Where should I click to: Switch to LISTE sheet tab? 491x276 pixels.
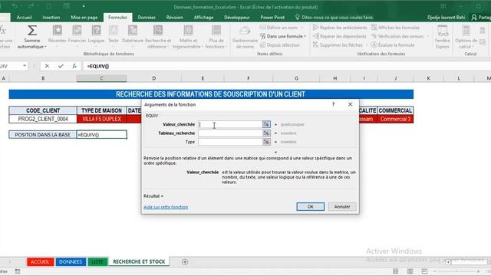click(x=97, y=261)
